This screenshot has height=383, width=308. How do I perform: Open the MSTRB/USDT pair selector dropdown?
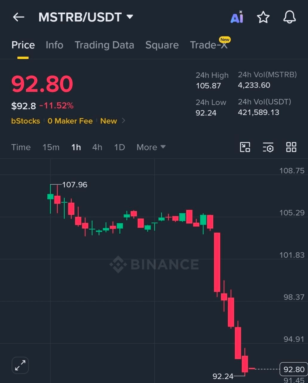(x=86, y=17)
